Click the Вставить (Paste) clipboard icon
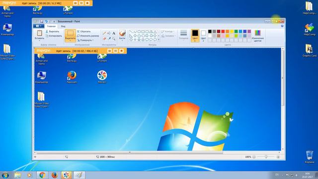Image resolution: width=318 pixels, height=179 pixels. (x=39, y=33)
